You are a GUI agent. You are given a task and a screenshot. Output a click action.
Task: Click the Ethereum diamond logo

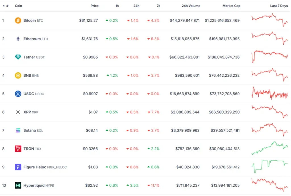[18, 39]
